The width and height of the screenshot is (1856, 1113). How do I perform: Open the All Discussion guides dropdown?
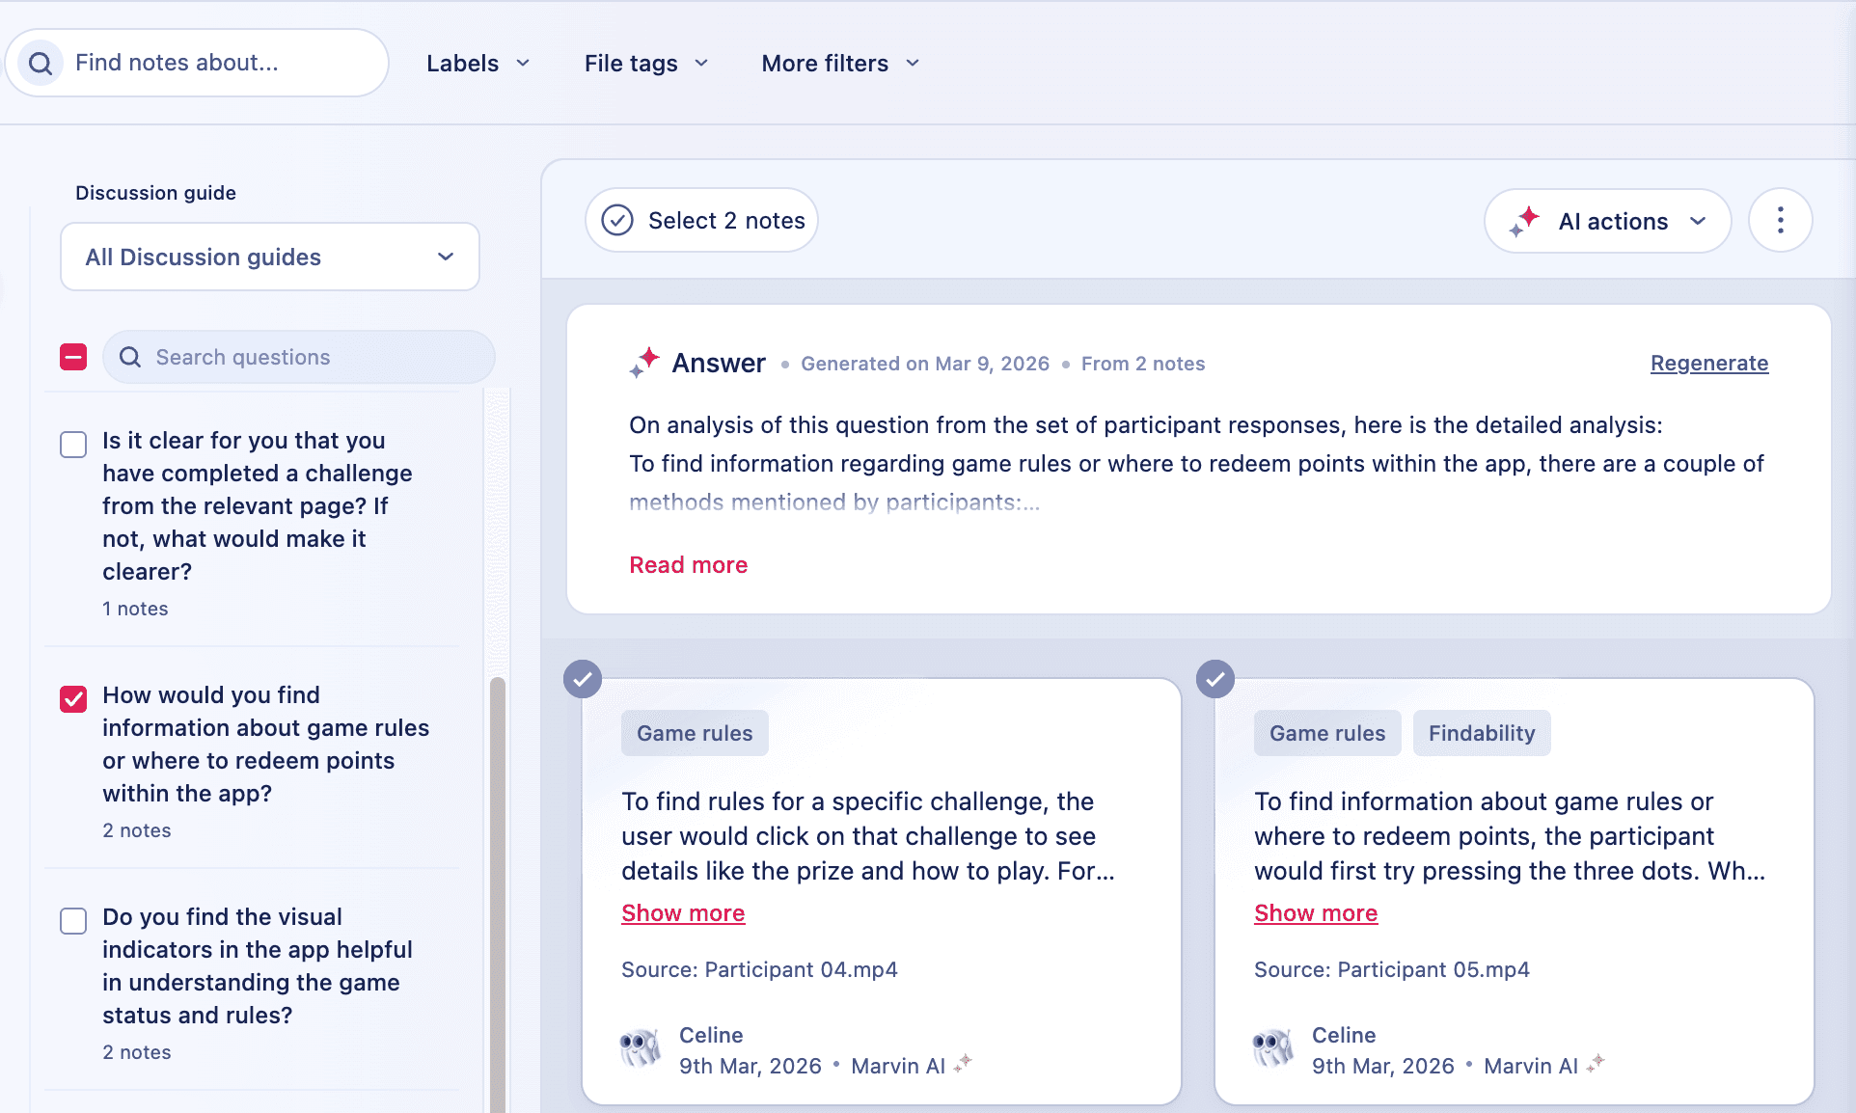269,257
